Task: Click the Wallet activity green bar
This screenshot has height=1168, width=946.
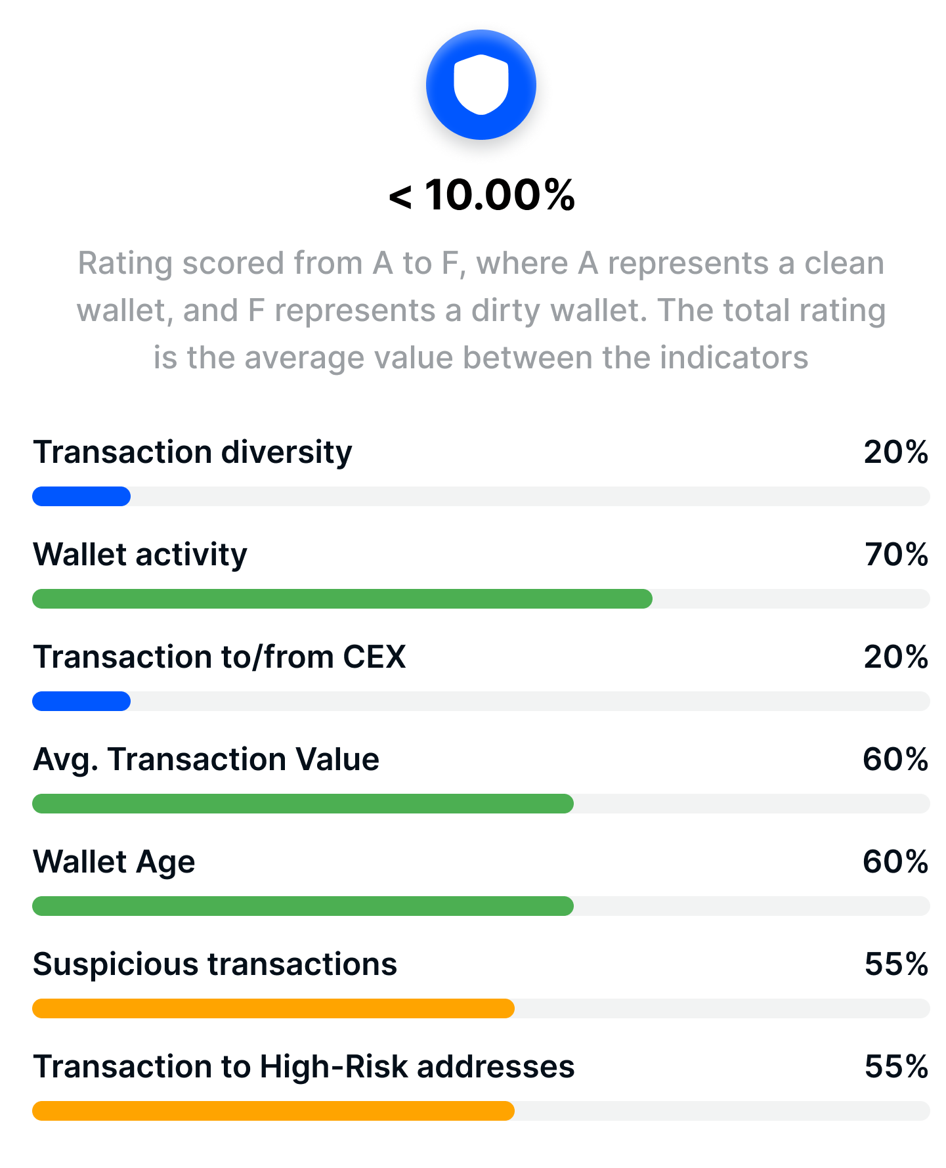Action: (342, 599)
